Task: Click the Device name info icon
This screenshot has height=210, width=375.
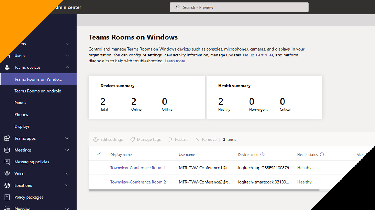Action: tap(262, 154)
